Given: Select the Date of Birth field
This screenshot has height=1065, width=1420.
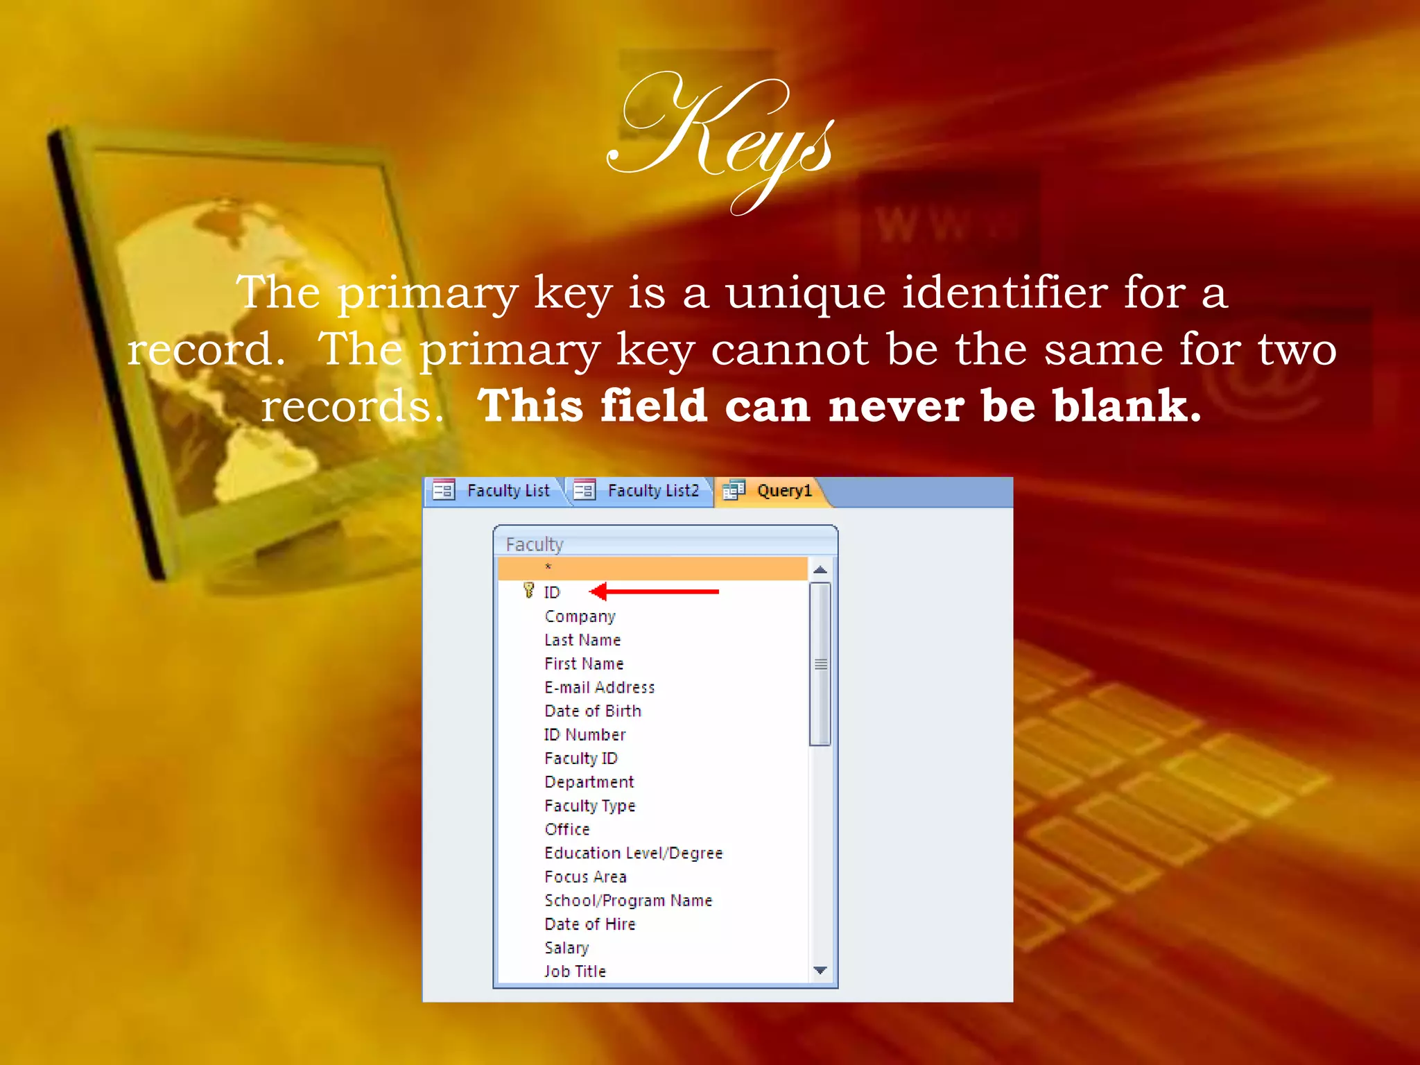Looking at the screenshot, I should tap(593, 711).
